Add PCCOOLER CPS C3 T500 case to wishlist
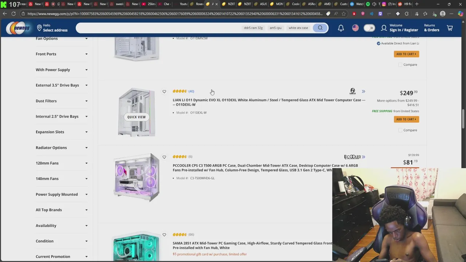Image resolution: width=466 pixels, height=262 pixels. coord(164,157)
